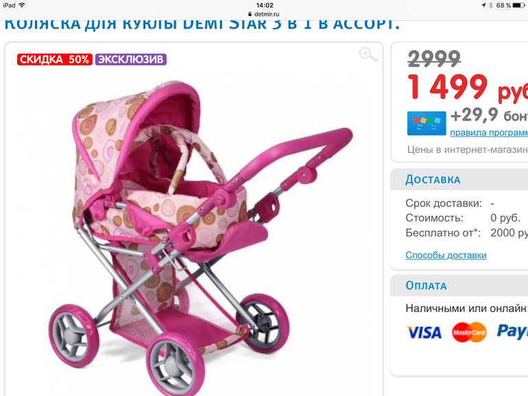Tap the battery indicator in status bar
Viewport: 528px width, 396px height.
[518, 5]
